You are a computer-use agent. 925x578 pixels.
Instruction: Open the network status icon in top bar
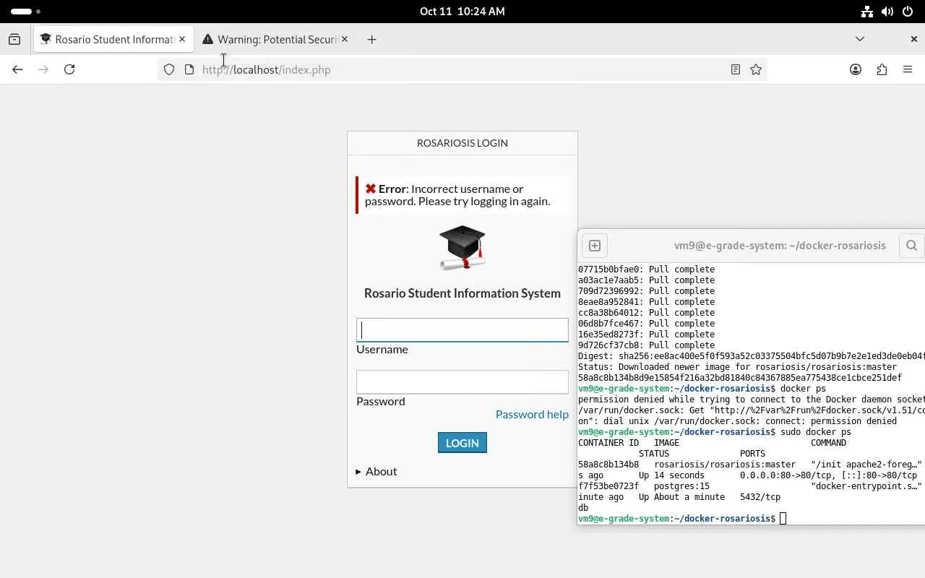pos(867,12)
